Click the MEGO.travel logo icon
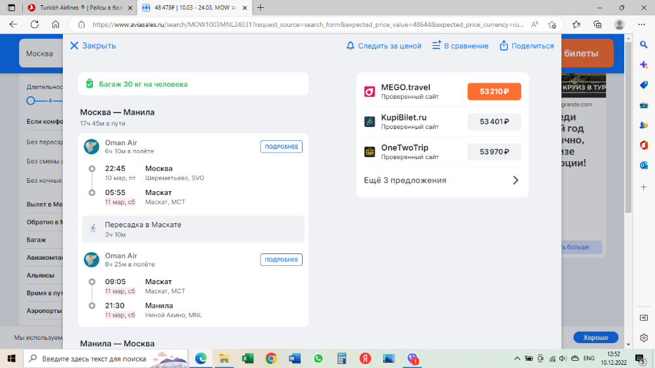Viewport: 655px width, 368px height. pos(369,92)
